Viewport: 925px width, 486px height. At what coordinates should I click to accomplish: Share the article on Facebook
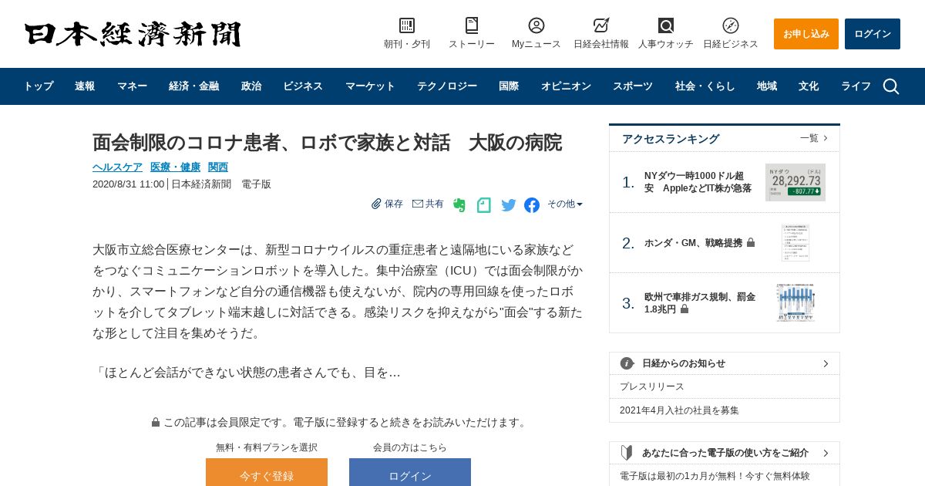pos(532,205)
